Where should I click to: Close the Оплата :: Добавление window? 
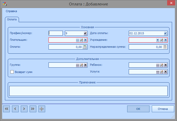pos(171,3)
